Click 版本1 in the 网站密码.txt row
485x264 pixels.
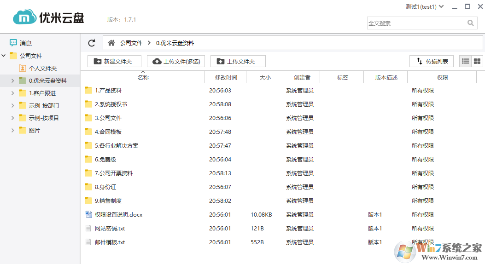tap(375, 228)
